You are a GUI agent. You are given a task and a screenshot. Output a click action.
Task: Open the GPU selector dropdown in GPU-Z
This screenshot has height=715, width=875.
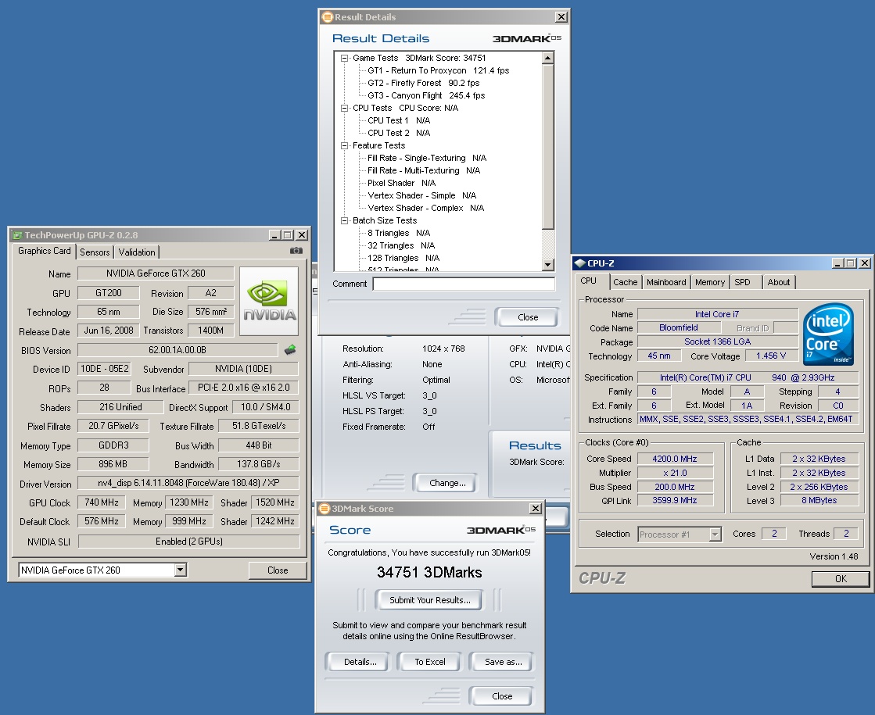[180, 570]
